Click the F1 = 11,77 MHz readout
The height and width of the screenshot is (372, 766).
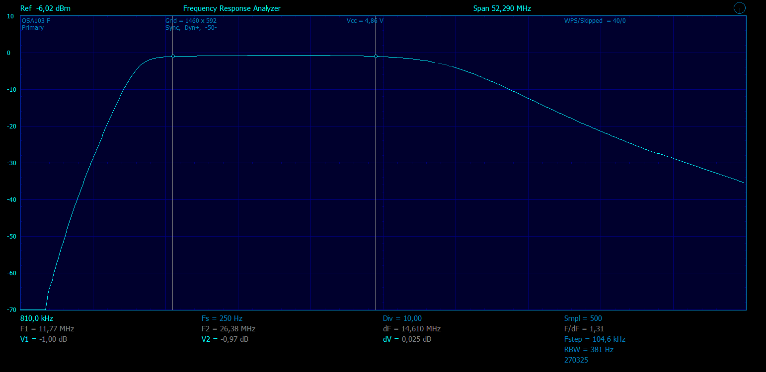47,329
